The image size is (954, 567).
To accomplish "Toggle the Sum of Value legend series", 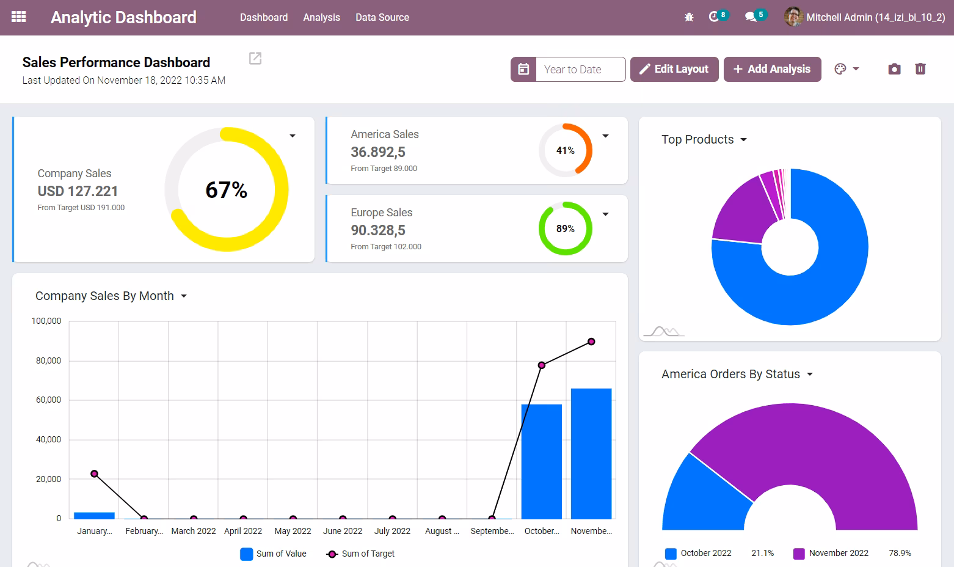I will click(274, 554).
